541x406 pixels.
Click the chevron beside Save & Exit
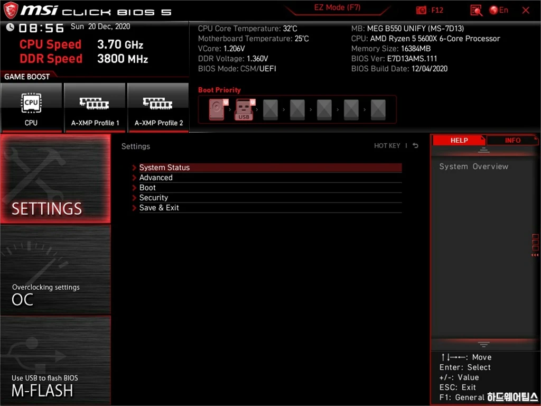134,207
